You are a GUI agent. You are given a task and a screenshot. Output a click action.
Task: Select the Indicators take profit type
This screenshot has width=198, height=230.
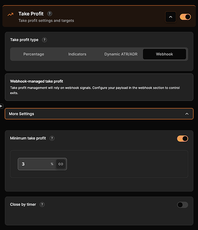[77, 54]
